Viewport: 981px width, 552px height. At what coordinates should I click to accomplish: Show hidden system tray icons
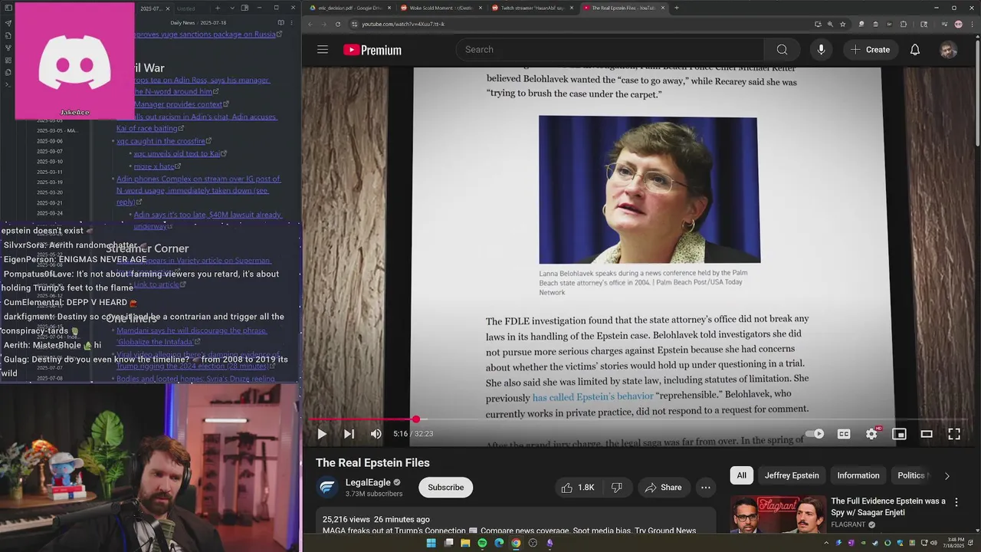pyautogui.click(x=827, y=543)
